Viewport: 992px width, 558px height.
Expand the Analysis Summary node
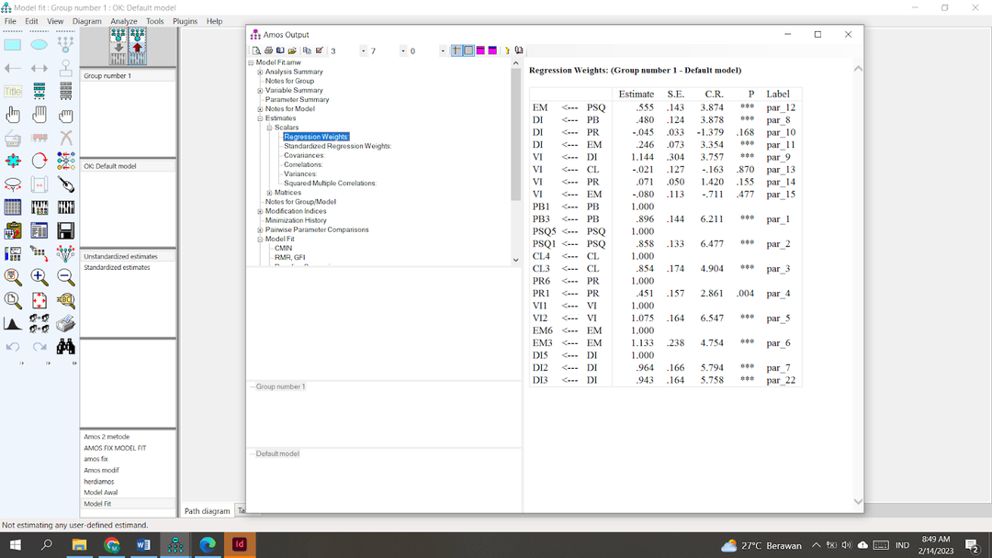(260, 72)
